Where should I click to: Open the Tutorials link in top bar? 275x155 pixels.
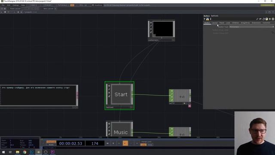pos(63,5)
